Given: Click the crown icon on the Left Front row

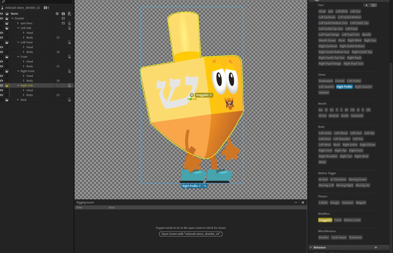Looking at the screenshot, I should click(x=7, y=42).
